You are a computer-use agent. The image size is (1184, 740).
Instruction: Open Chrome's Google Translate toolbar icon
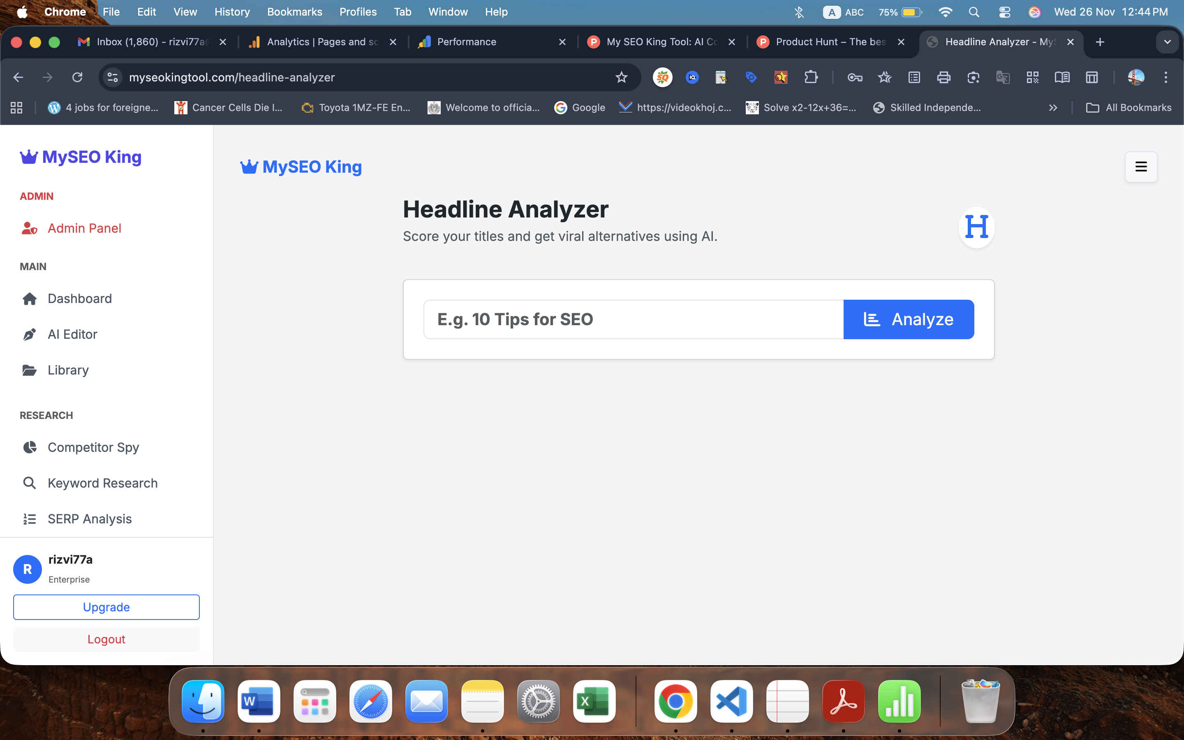coord(1003,77)
